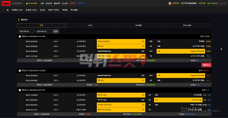Click the user level badge icon
This screenshot has width=228, height=118.
click(170, 3)
